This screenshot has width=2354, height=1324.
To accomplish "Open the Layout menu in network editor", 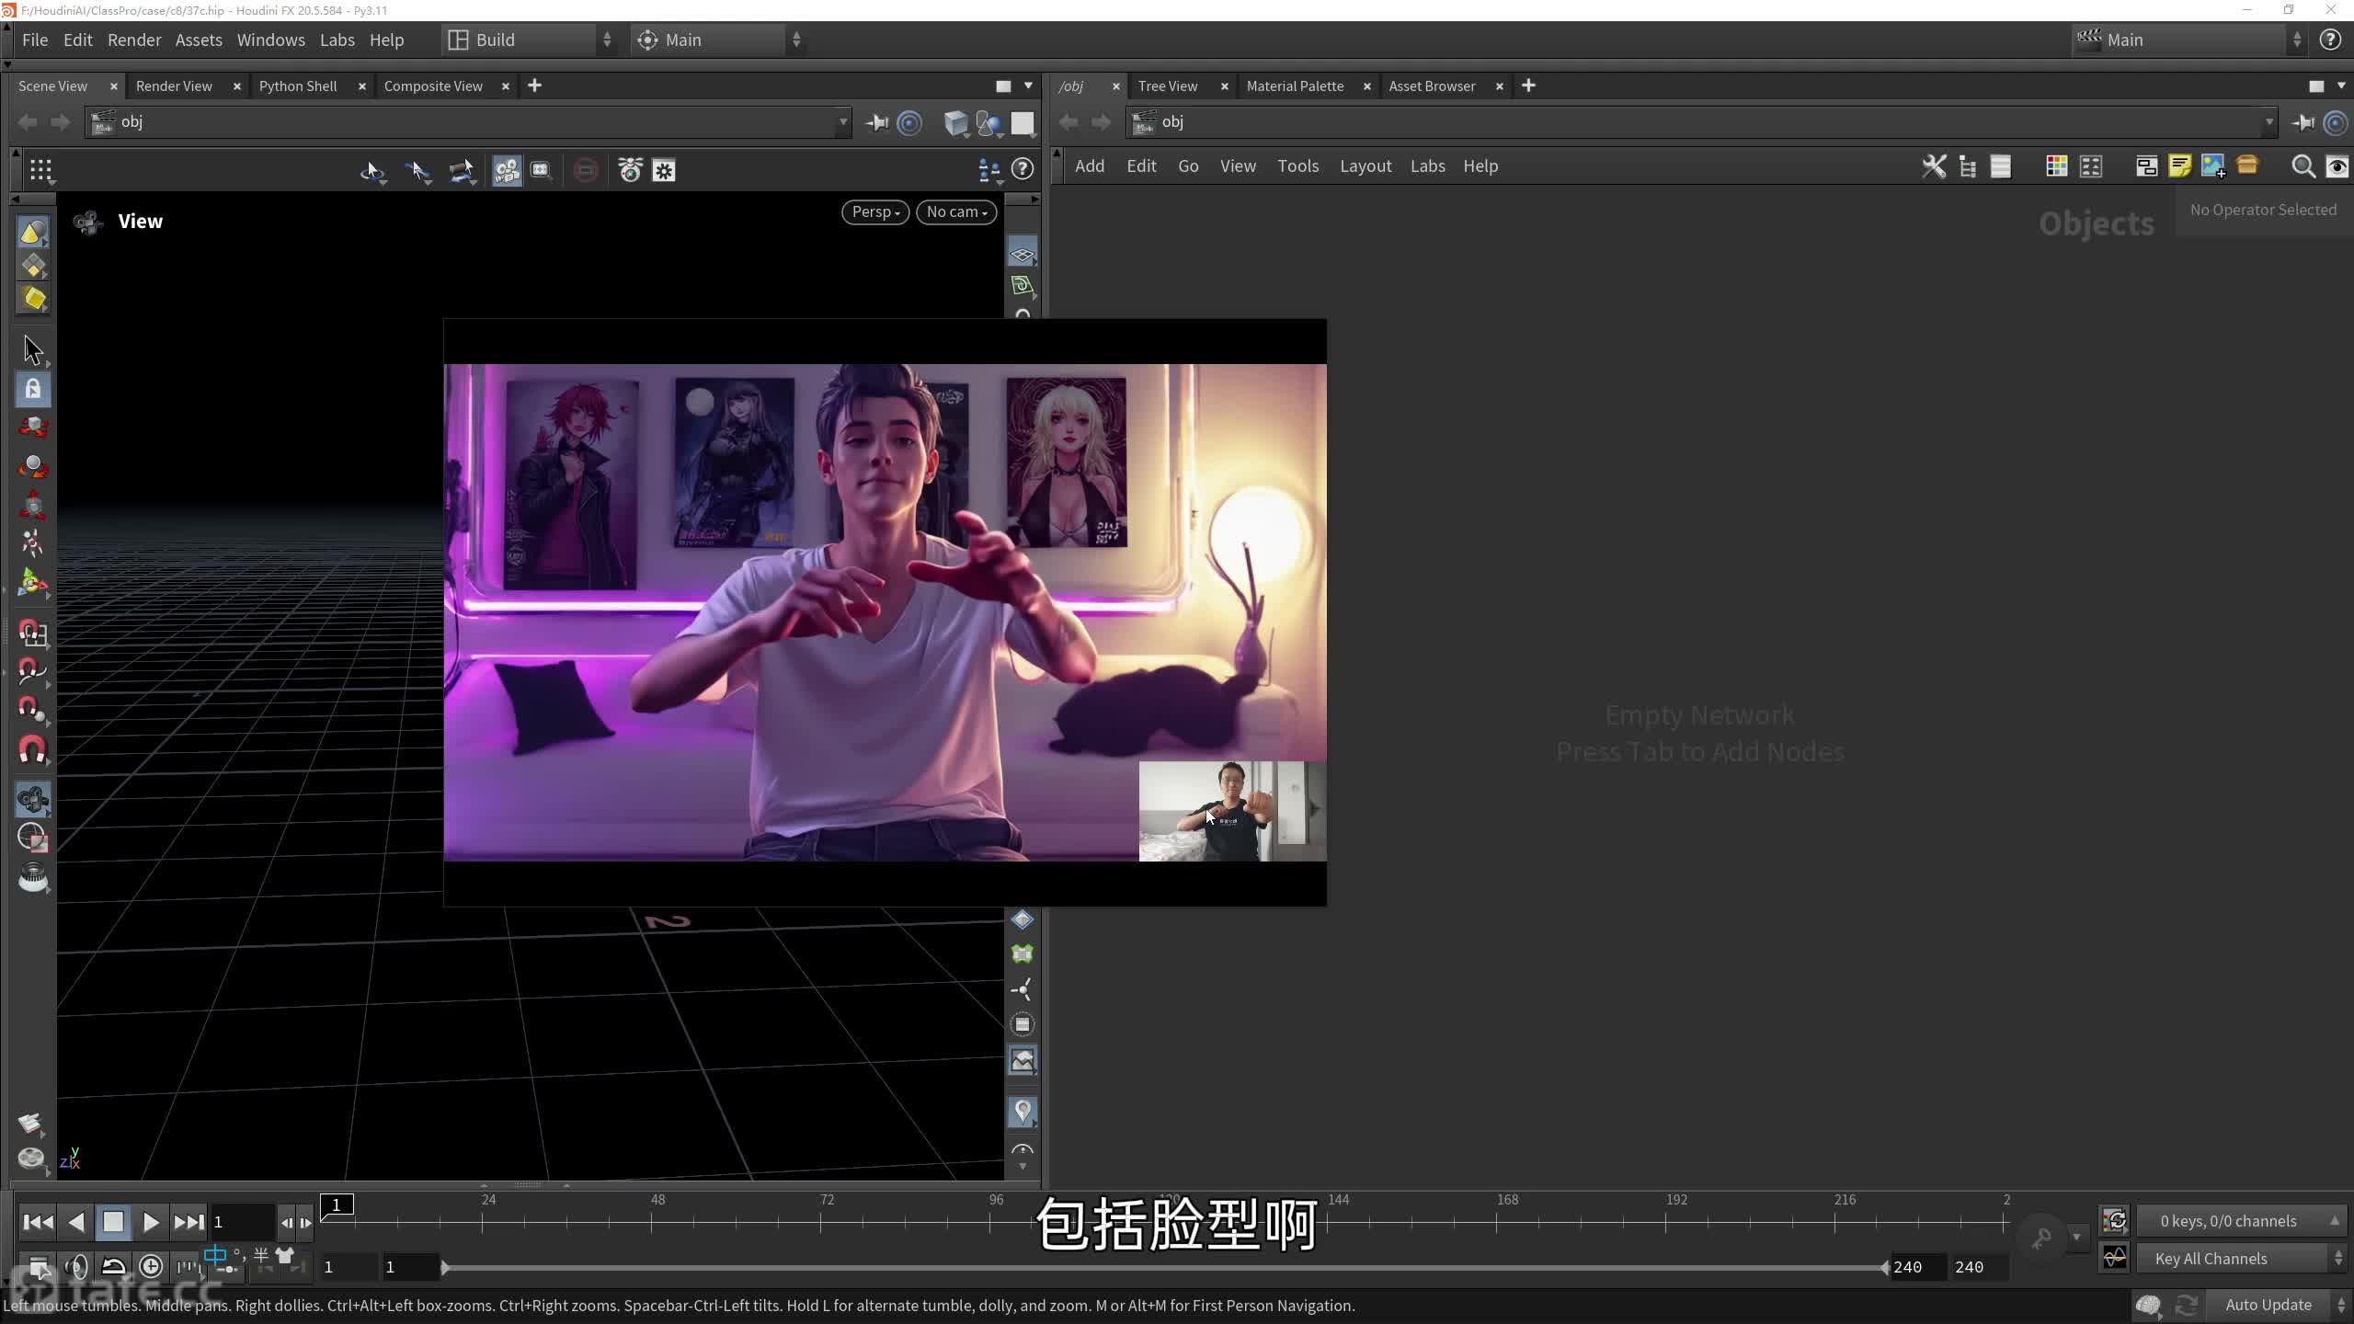I will point(1365,166).
